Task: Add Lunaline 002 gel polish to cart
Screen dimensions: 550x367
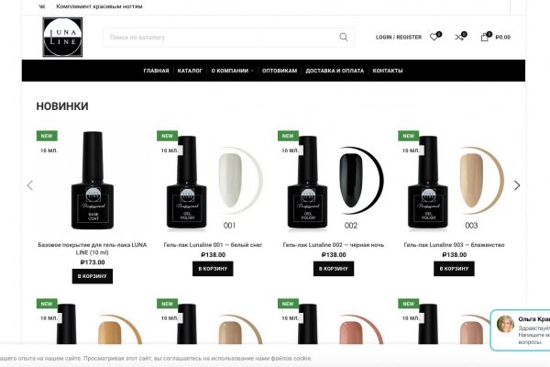Action: pos(334,269)
